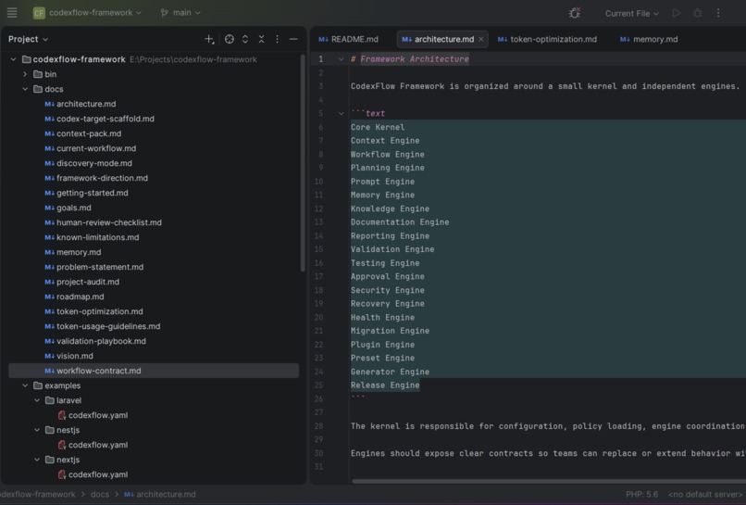Click the Debug icon next to Run

(x=698, y=13)
